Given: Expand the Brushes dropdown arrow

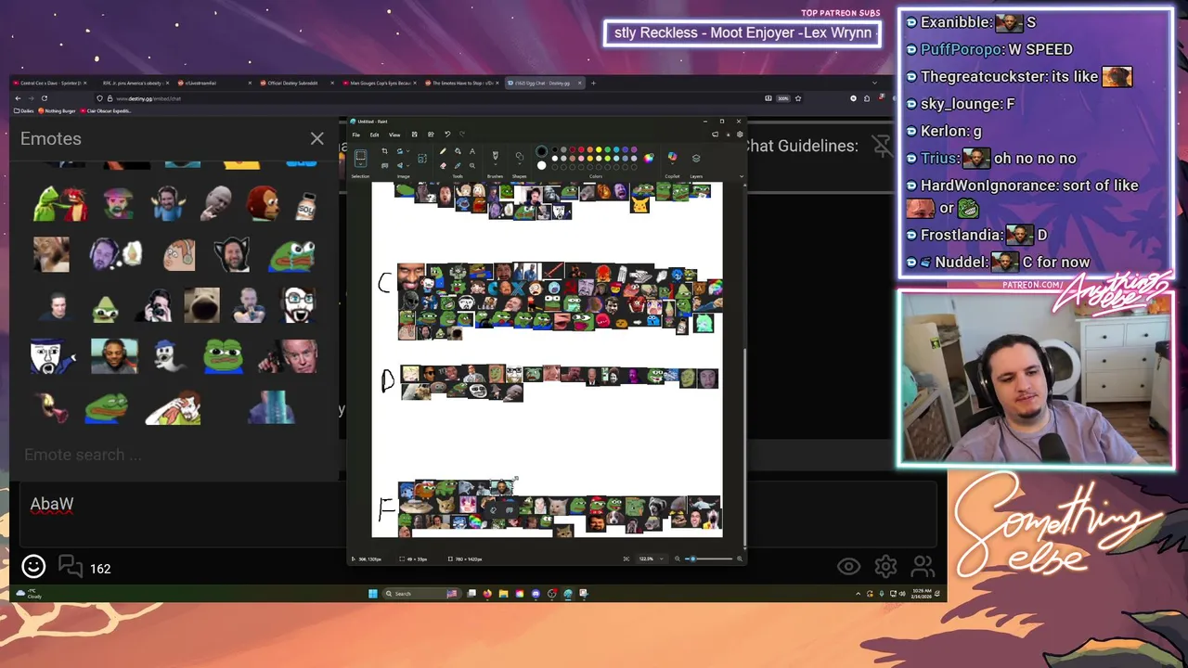Looking at the screenshot, I should pos(495,164).
